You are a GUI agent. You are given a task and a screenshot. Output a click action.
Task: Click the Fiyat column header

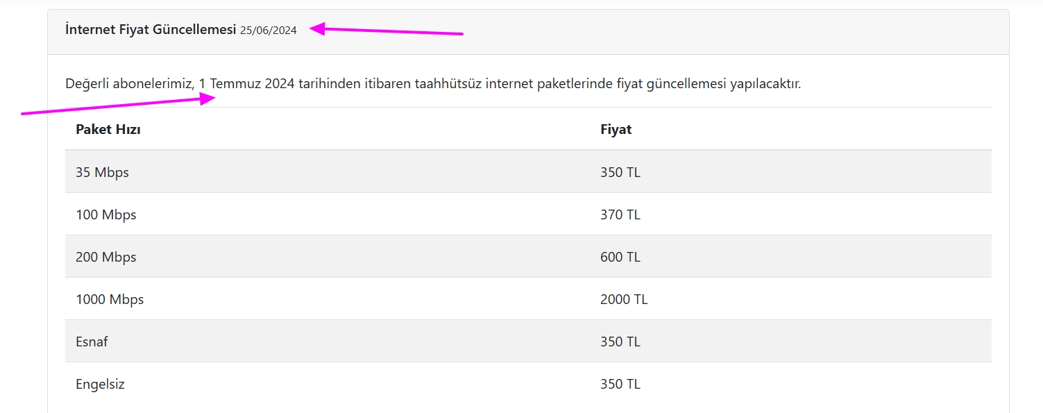click(616, 129)
